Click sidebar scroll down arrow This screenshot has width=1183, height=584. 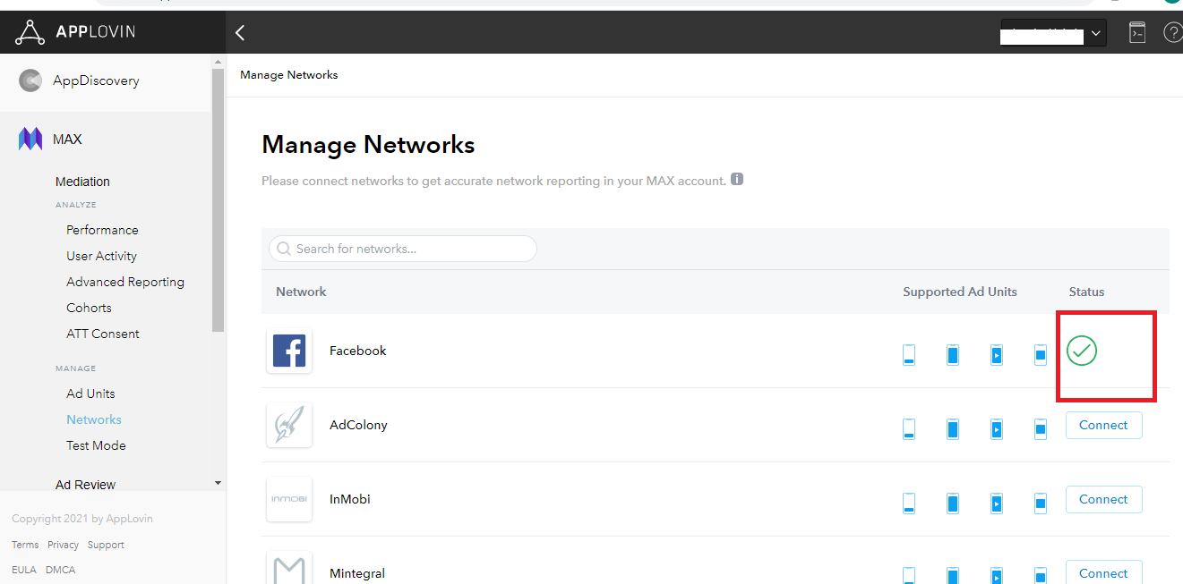(218, 483)
